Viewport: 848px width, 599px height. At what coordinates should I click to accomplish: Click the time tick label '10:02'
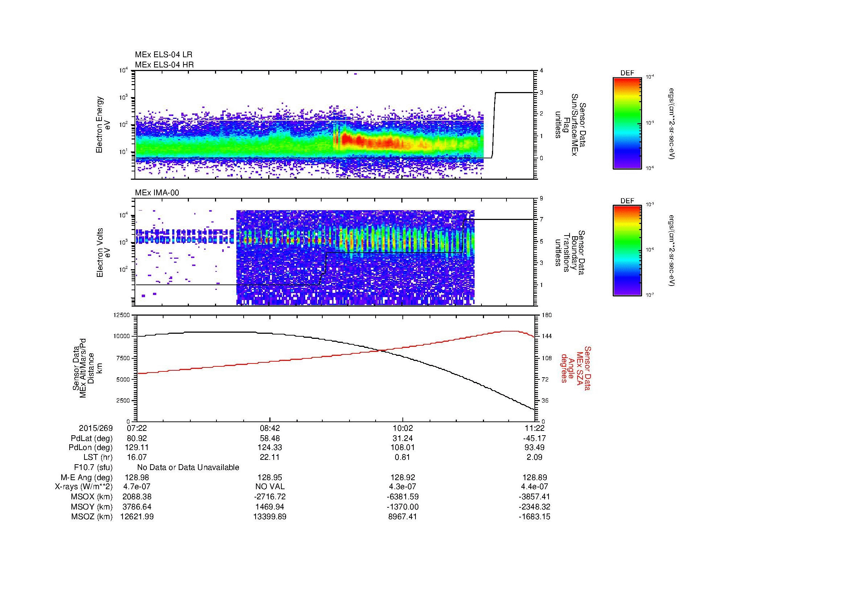(x=402, y=428)
